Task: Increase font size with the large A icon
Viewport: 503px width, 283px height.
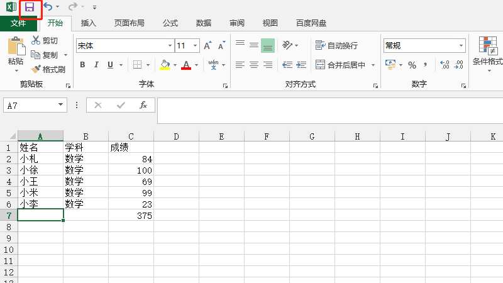Action: (x=207, y=46)
